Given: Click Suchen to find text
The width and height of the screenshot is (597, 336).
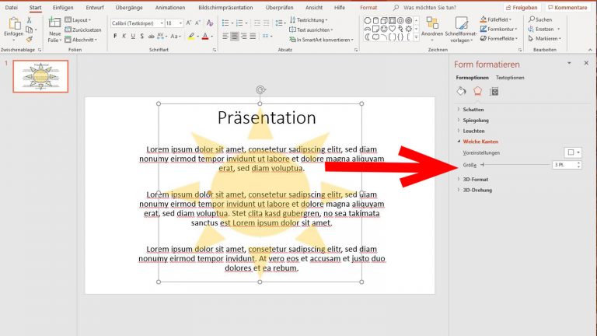Looking at the screenshot, I should coord(540,19).
